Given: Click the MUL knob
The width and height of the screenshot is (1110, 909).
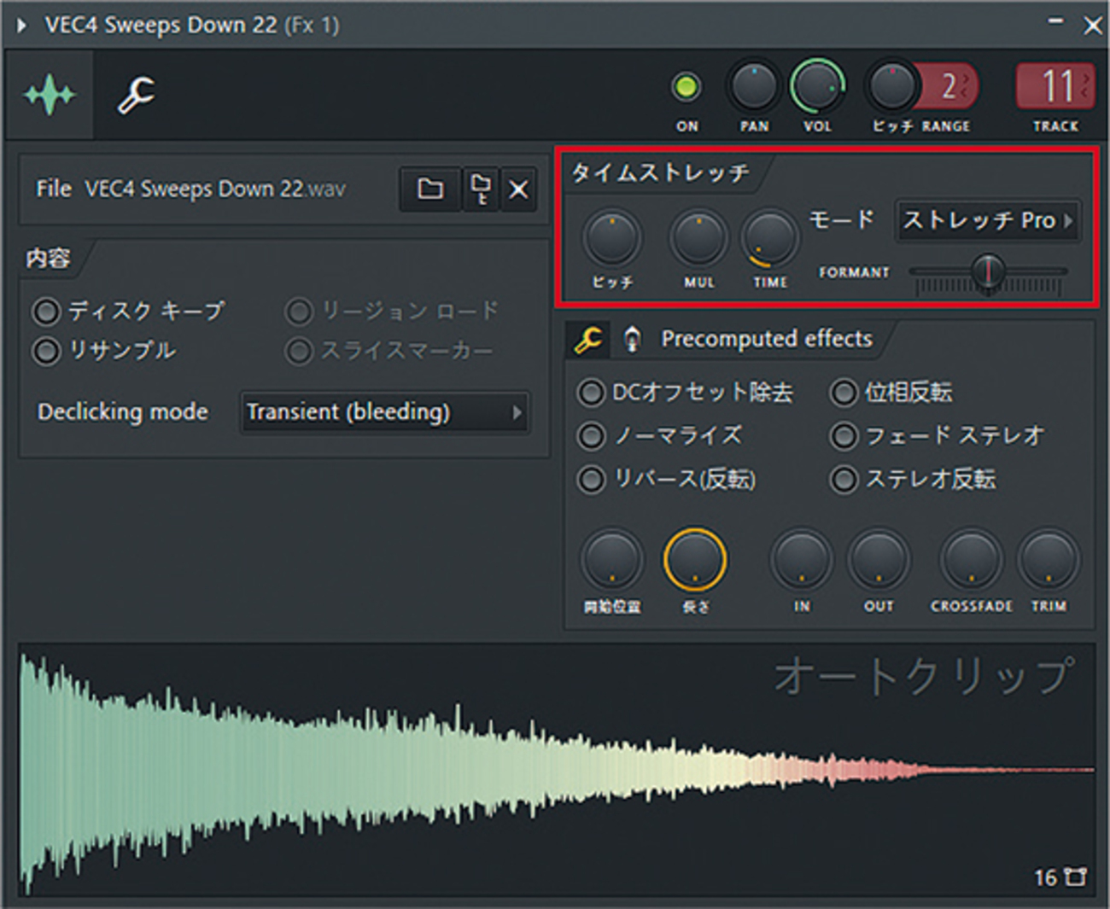Looking at the screenshot, I should (698, 238).
